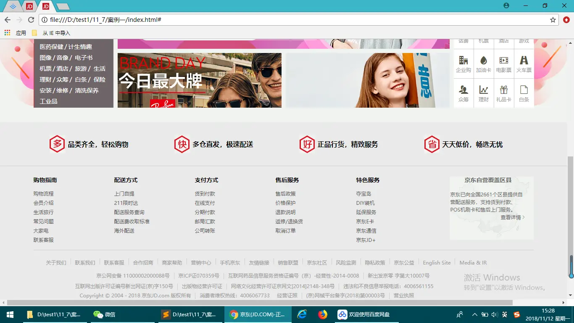
Task: Launch Internet Explorer from the taskbar
Action: click(302, 314)
